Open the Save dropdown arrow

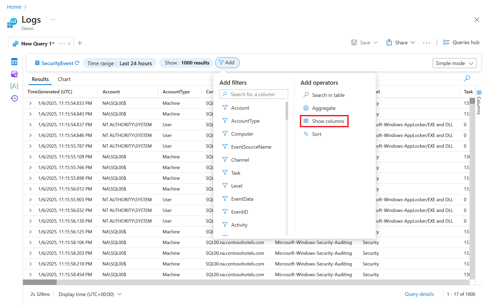tap(375, 43)
